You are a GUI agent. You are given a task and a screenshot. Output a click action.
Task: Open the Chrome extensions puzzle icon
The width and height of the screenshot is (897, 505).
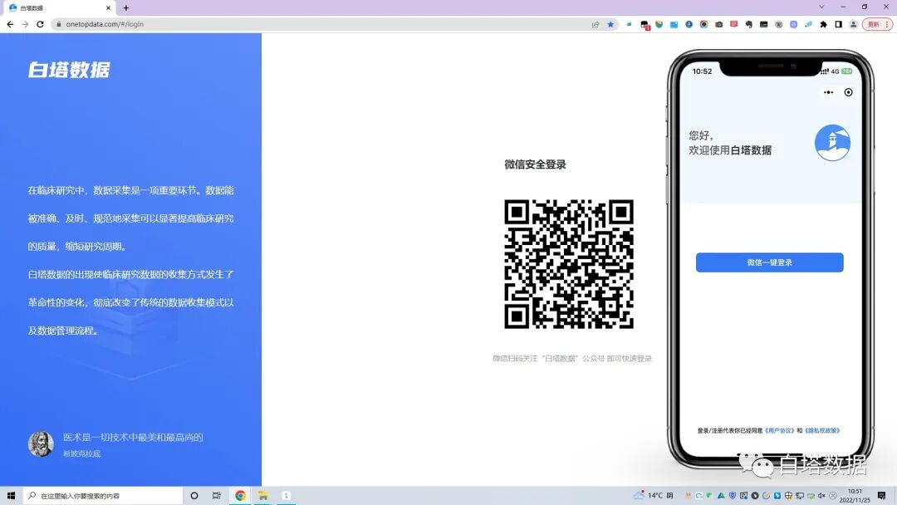(823, 25)
